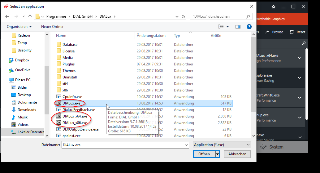Click Abbrechen to cancel

click(237, 154)
